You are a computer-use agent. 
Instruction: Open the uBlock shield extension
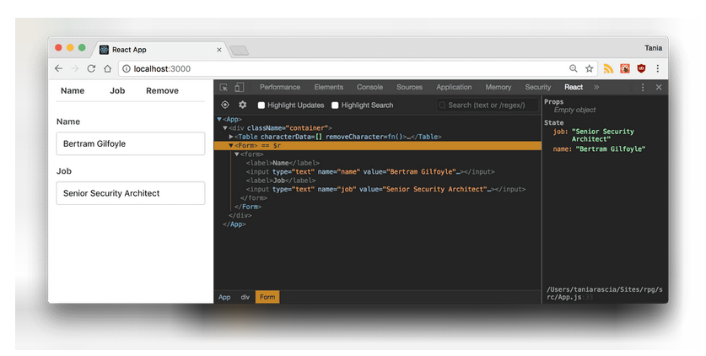tap(641, 68)
